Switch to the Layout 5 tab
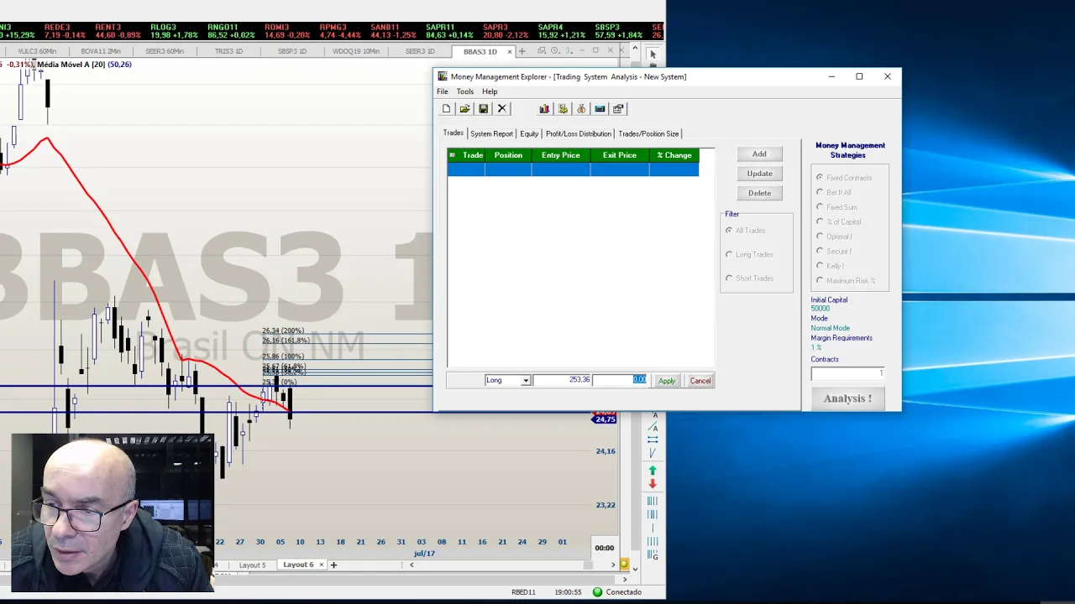 pos(252,565)
